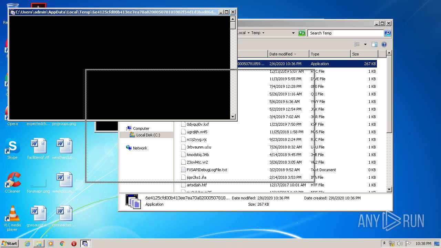Select file 0dyquj0v.kxf
Screen dimensions: 441x248
(x=197, y=124)
